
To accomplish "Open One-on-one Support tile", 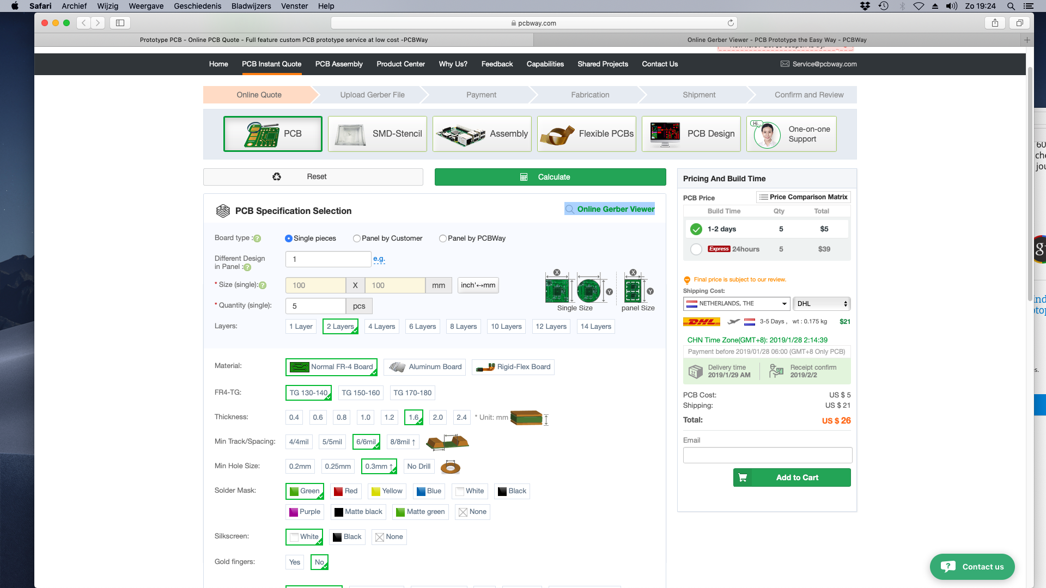I will click(x=792, y=134).
